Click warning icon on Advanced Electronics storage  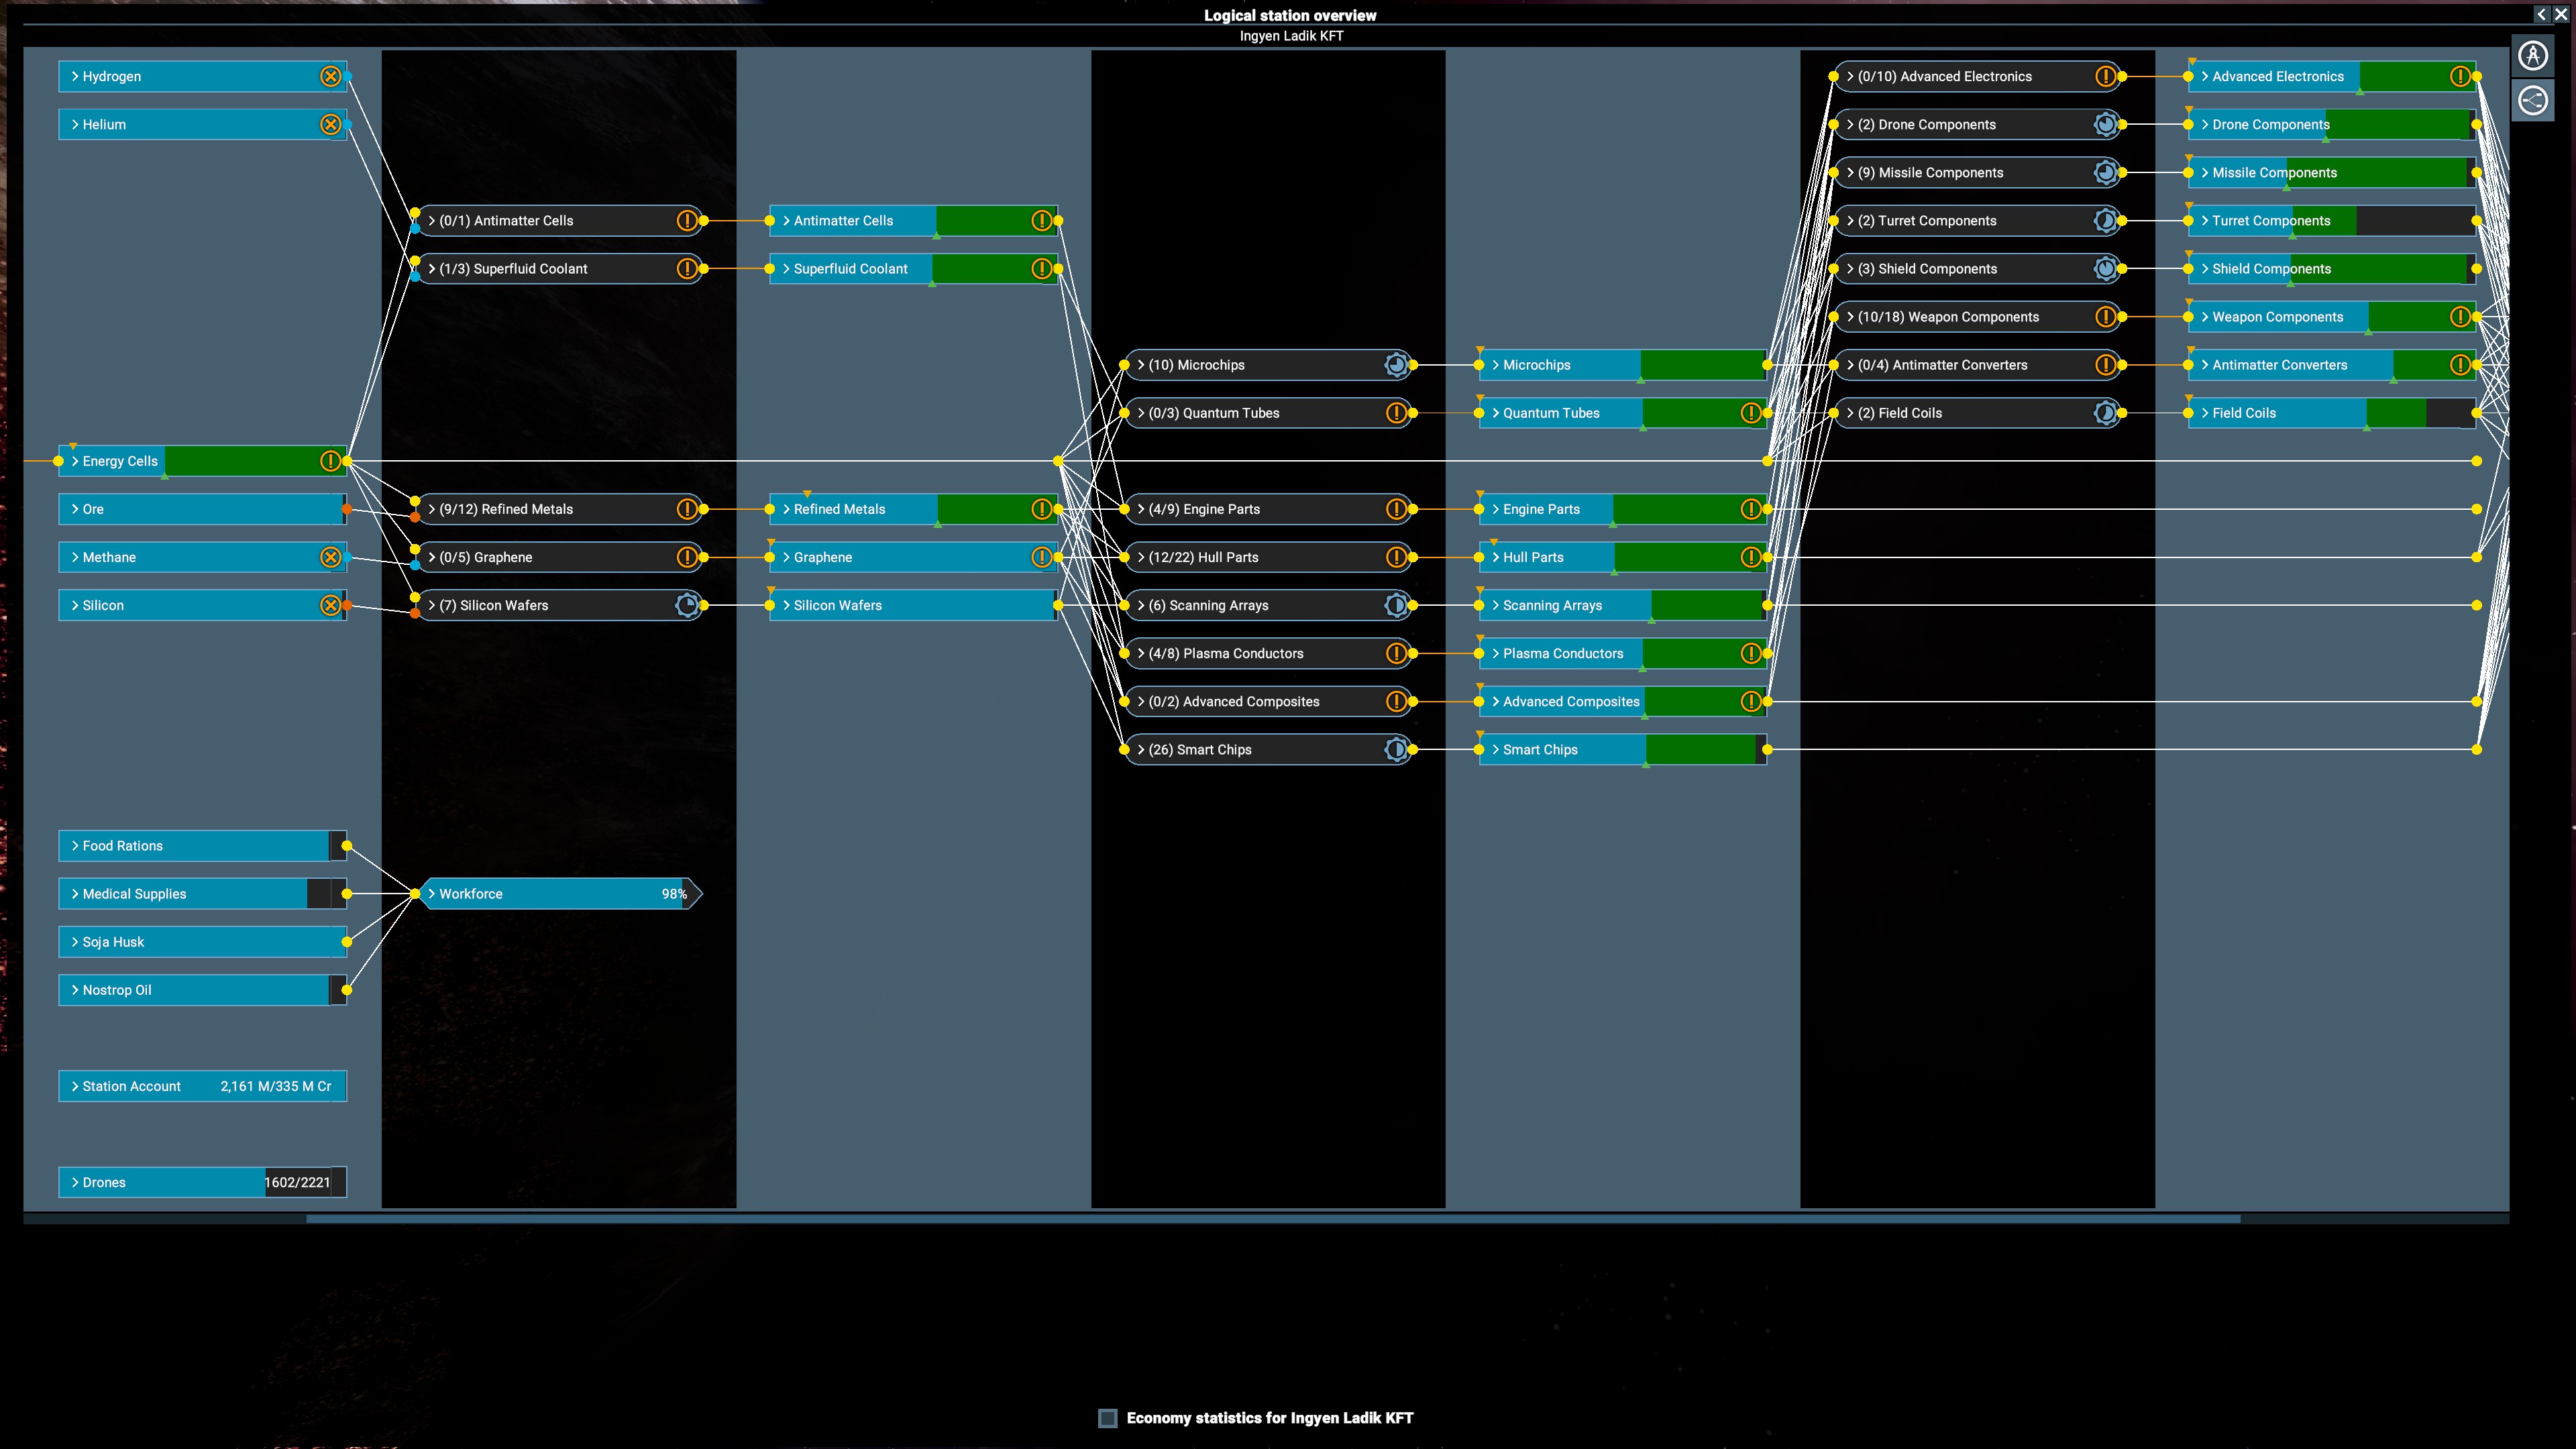[2460, 76]
